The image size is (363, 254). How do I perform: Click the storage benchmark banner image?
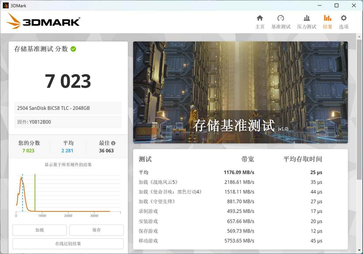pos(240,92)
